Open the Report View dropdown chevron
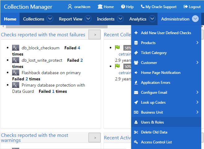Viewport: 204px width, 149px height. point(88,19)
